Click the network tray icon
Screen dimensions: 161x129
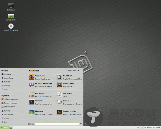tap(138, 127)
